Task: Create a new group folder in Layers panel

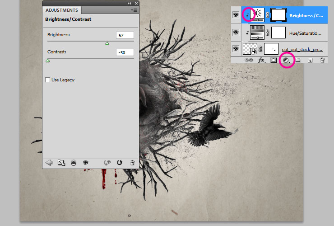Action: point(297,60)
